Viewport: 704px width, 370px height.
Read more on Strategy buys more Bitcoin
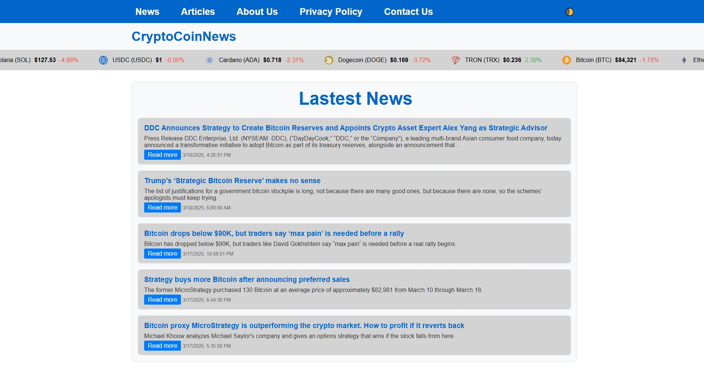[x=162, y=300]
